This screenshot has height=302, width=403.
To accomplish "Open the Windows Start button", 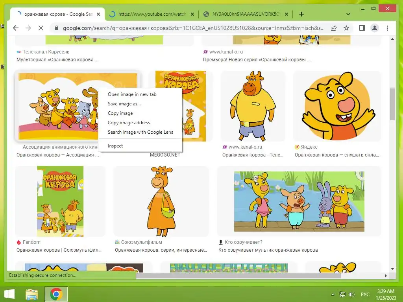I will (x=9, y=294).
